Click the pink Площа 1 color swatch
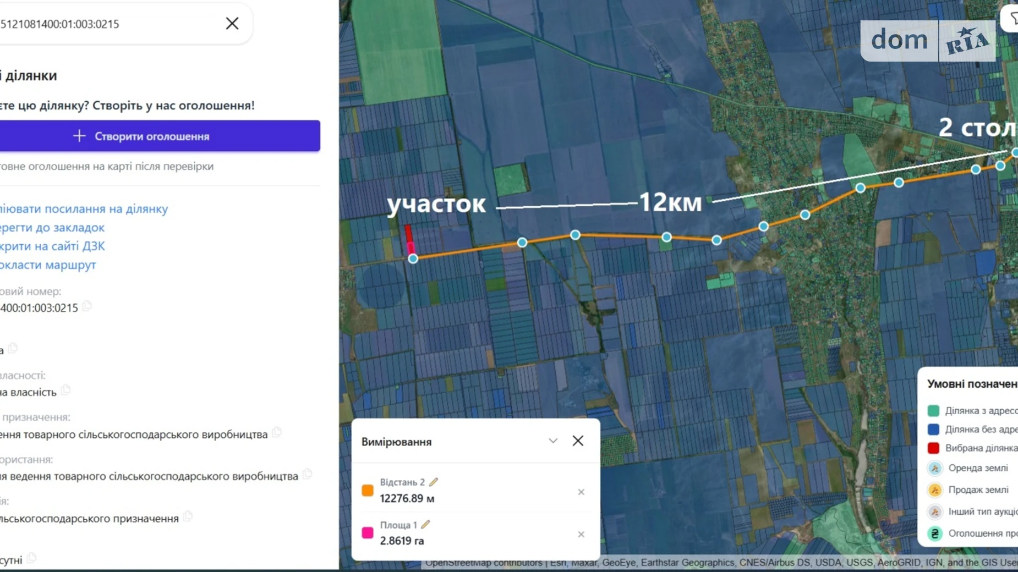 click(368, 532)
